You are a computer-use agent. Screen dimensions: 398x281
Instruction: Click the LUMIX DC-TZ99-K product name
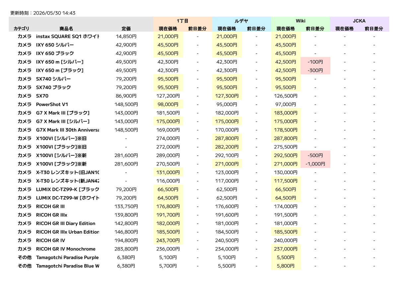[68, 189]
